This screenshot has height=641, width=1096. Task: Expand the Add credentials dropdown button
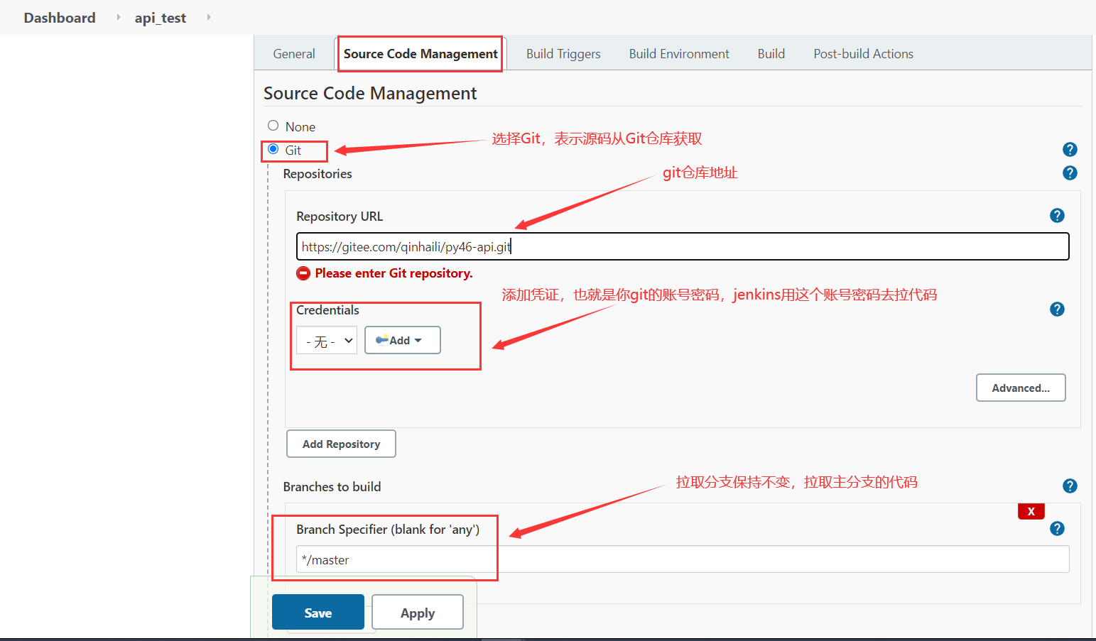point(402,340)
